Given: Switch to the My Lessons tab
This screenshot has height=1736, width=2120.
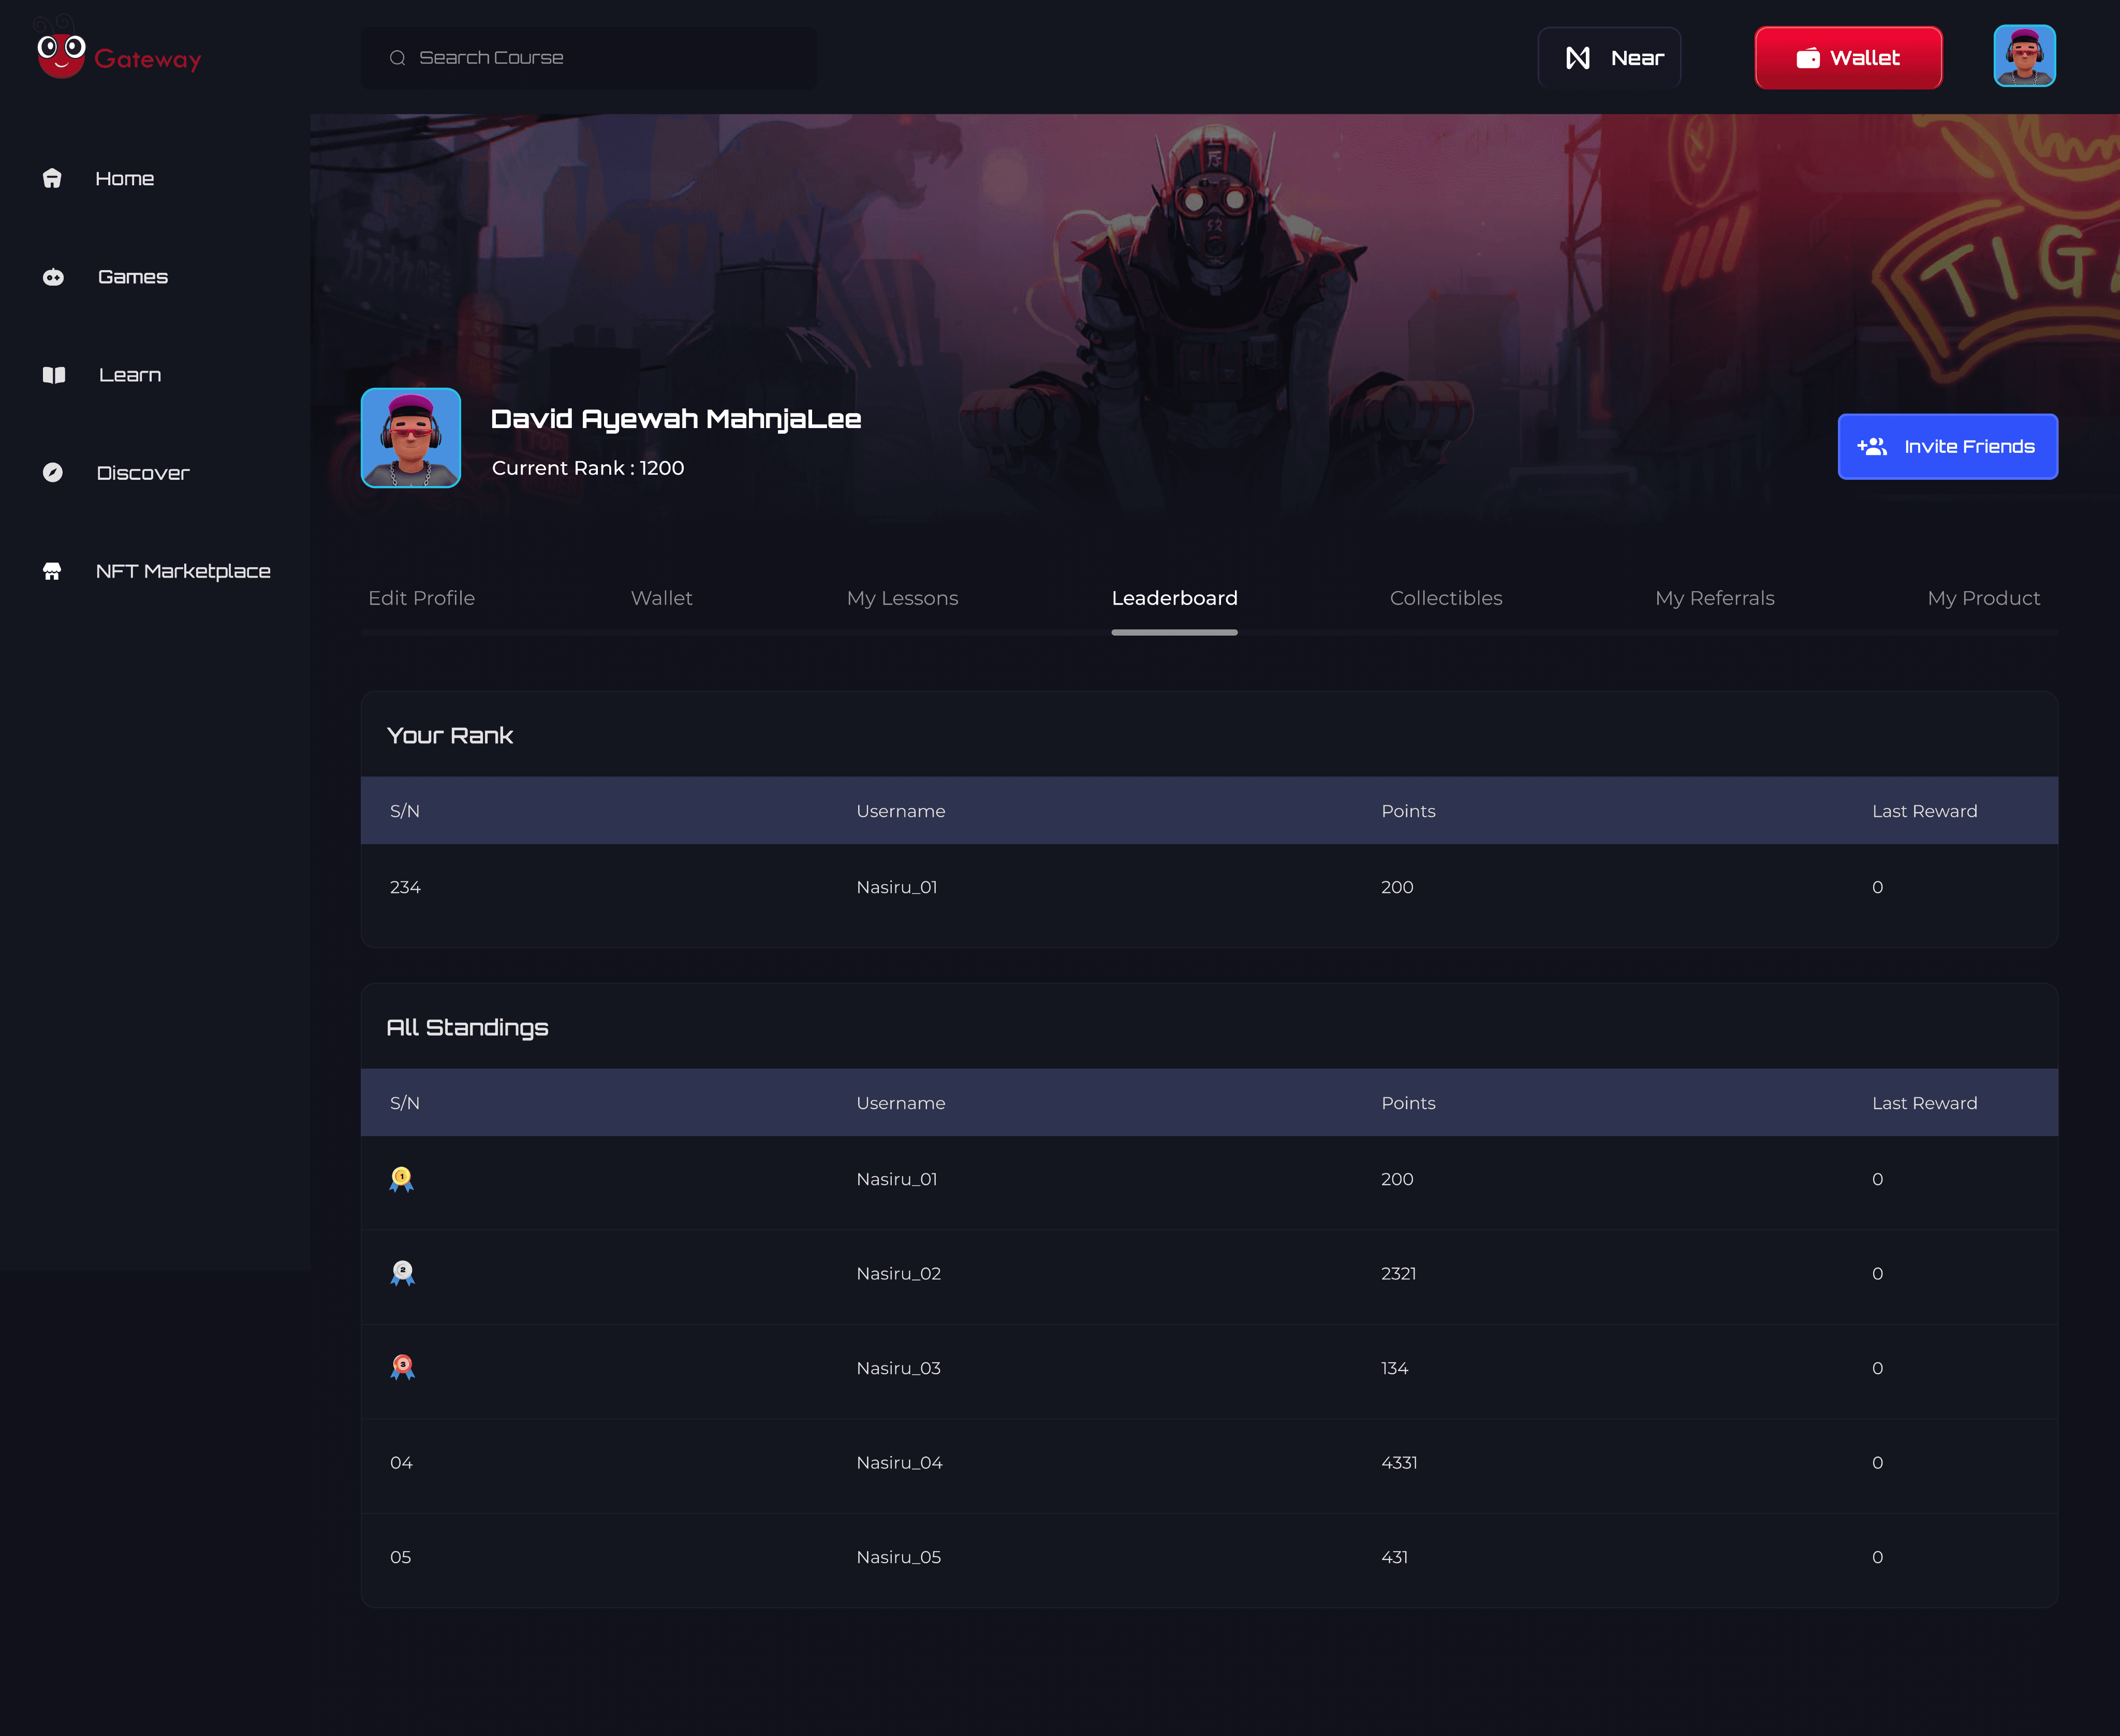Looking at the screenshot, I should point(902,598).
